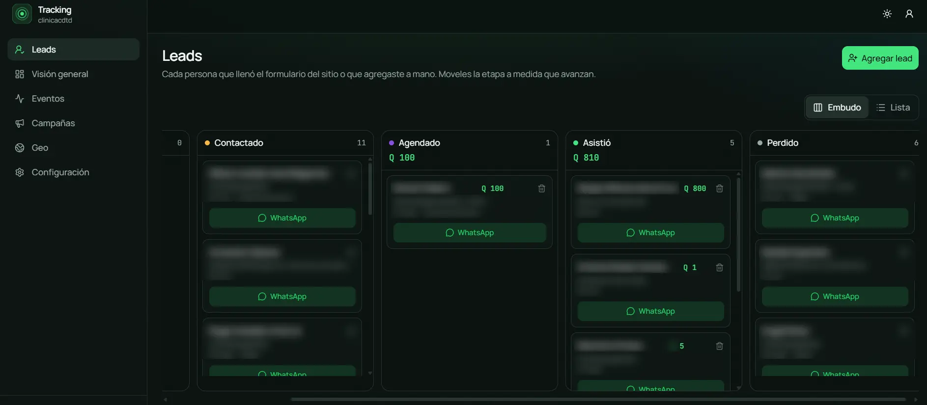The height and width of the screenshot is (405, 927).
Task: Click the Tracking logo icon
Action: click(x=22, y=14)
